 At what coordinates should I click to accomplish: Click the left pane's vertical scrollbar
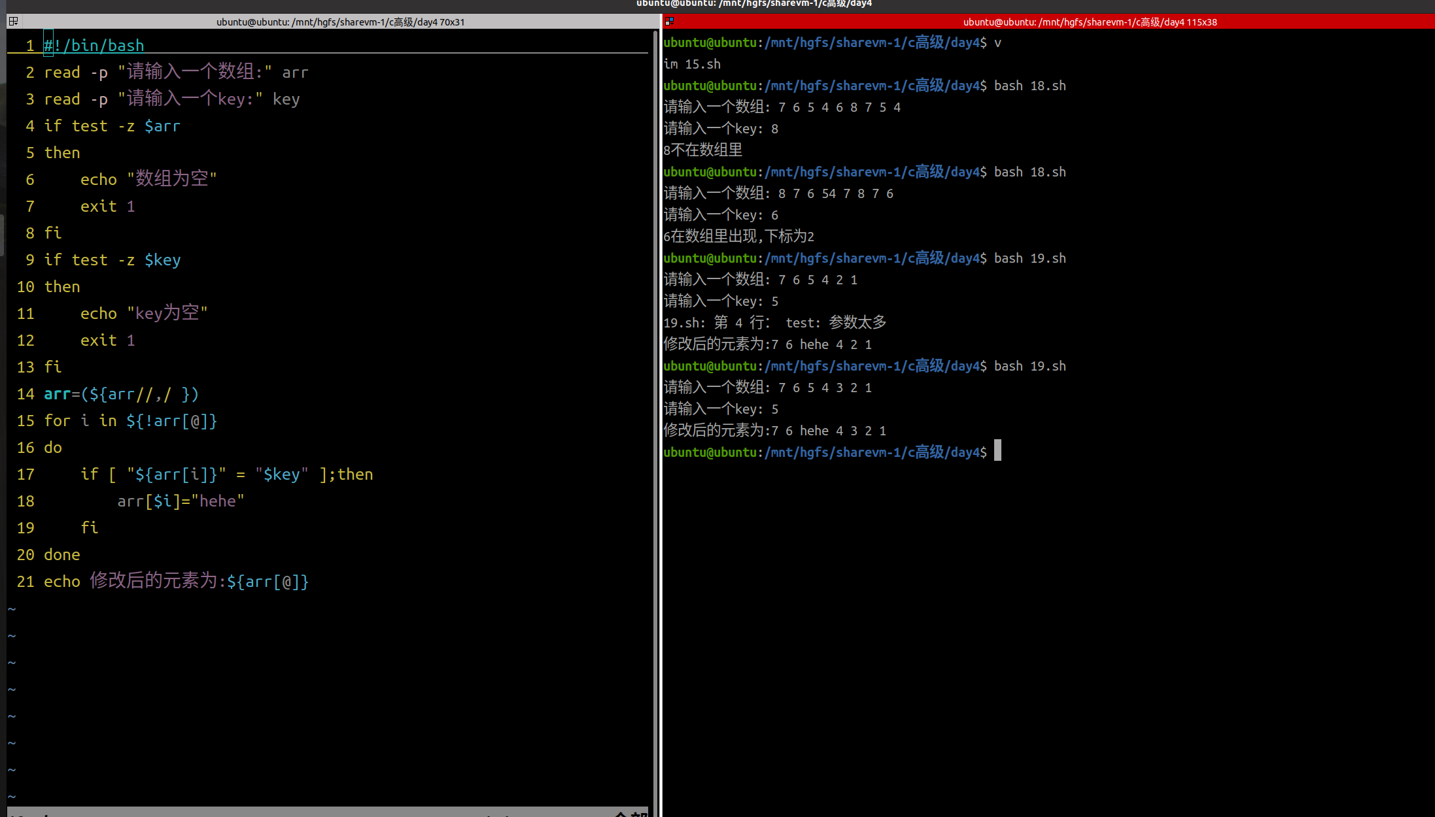(x=655, y=392)
